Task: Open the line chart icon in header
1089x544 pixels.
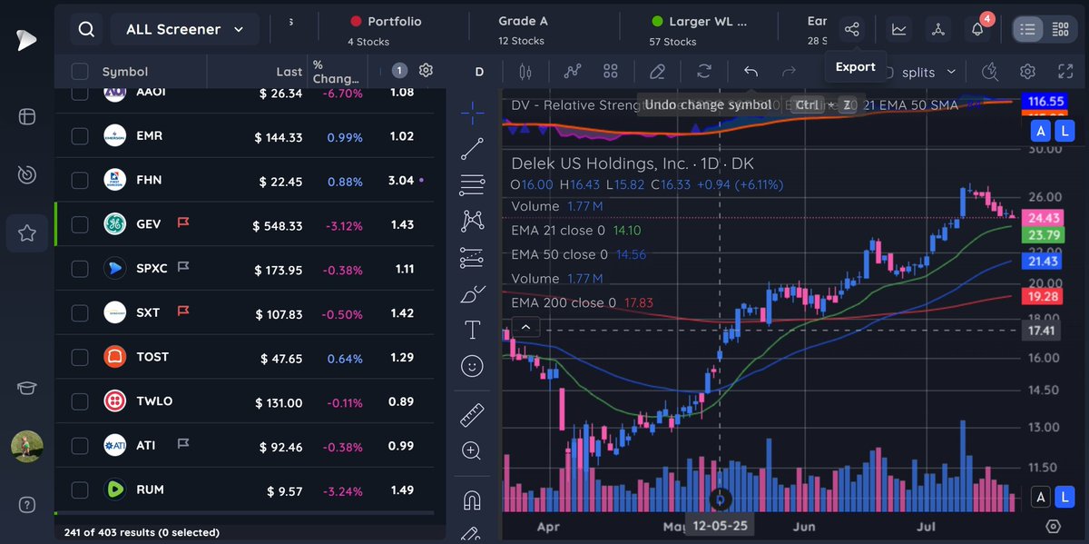Action: [898, 29]
